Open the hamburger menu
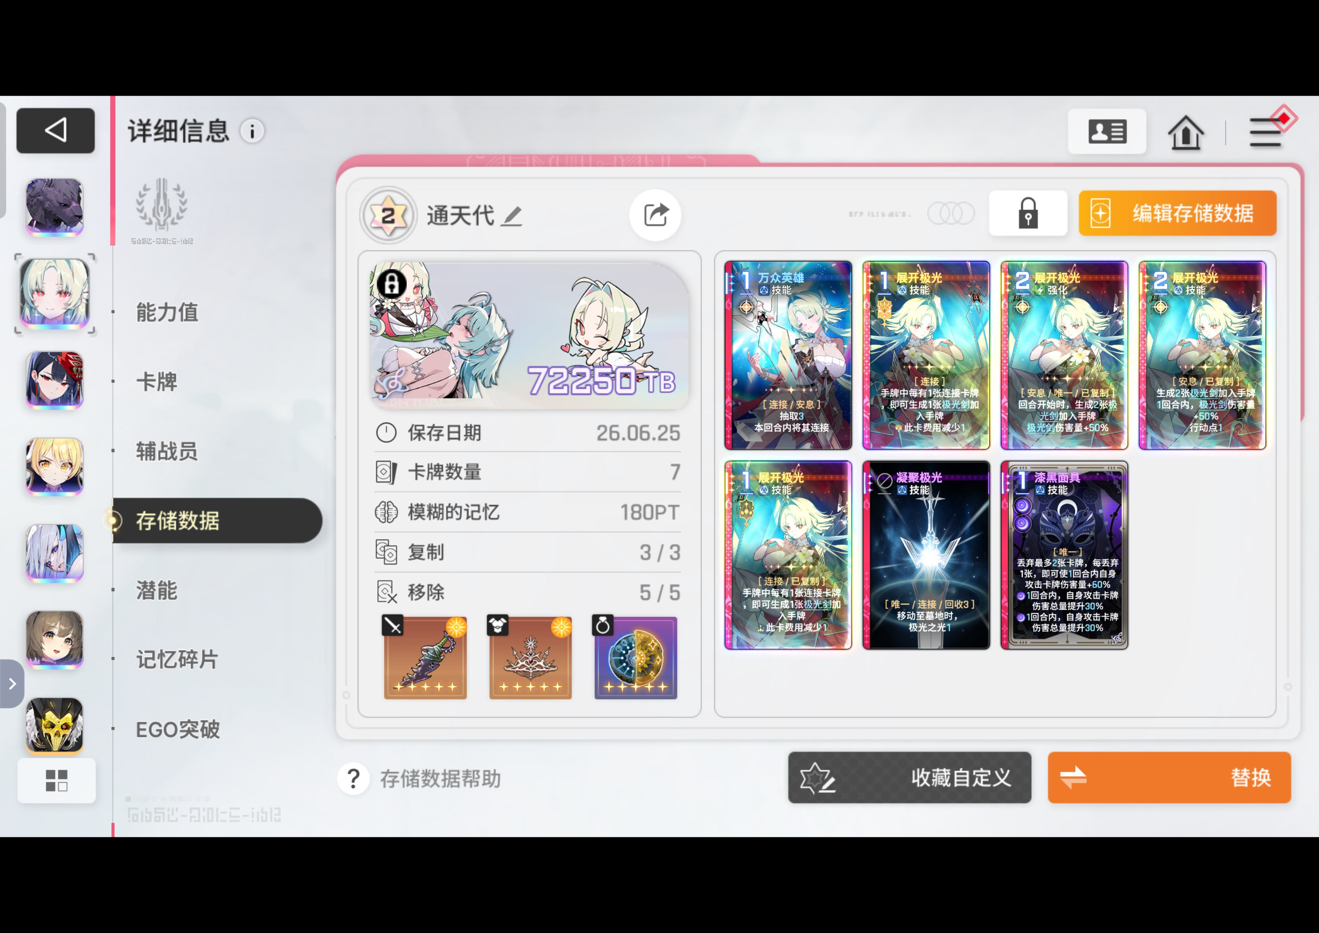1319x933 pixels. click(1266, 132)
